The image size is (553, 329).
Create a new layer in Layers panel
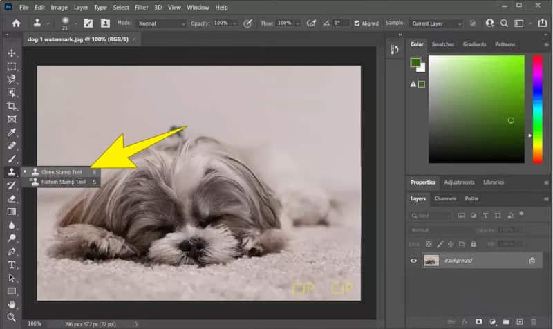[x=519, y=322]
